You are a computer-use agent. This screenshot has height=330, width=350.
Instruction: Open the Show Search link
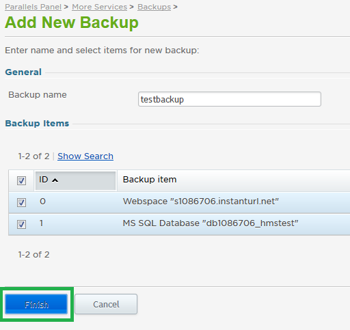pos(85,156)
